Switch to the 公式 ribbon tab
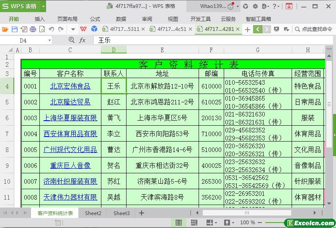The height and width of the screenshot is (228, 336). (95, 19)
